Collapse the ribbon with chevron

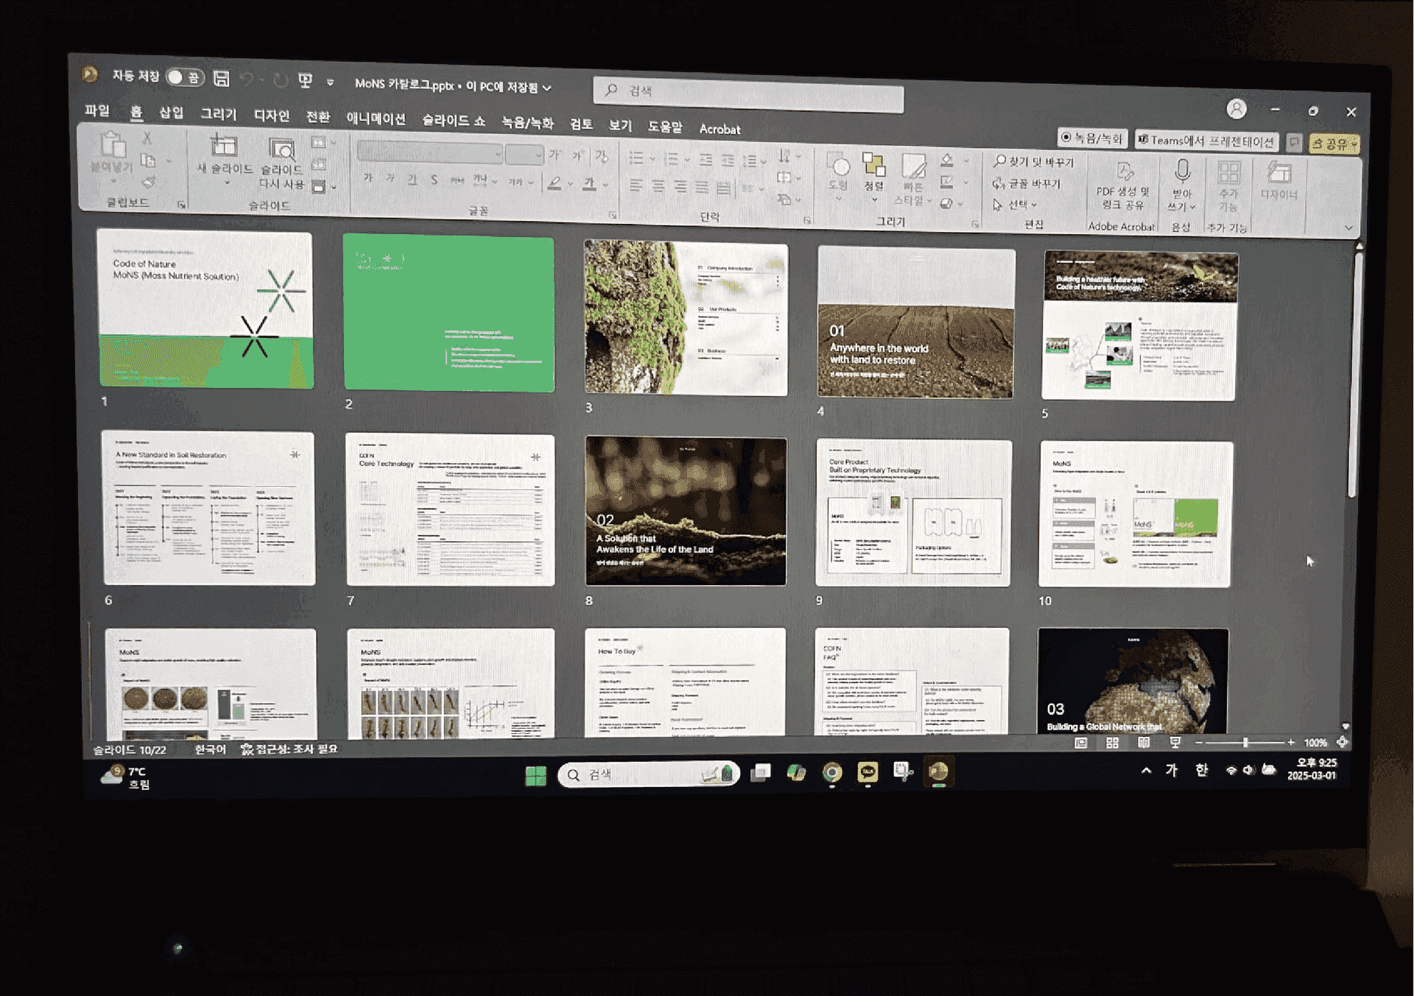[1348, 228]
